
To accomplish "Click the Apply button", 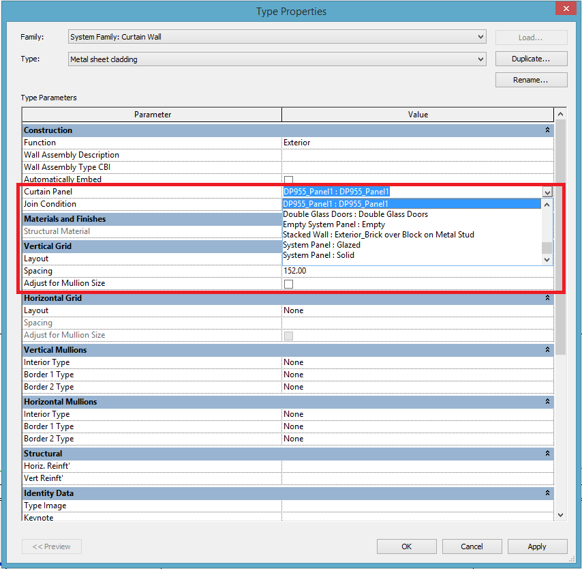I will pos(537,546).
